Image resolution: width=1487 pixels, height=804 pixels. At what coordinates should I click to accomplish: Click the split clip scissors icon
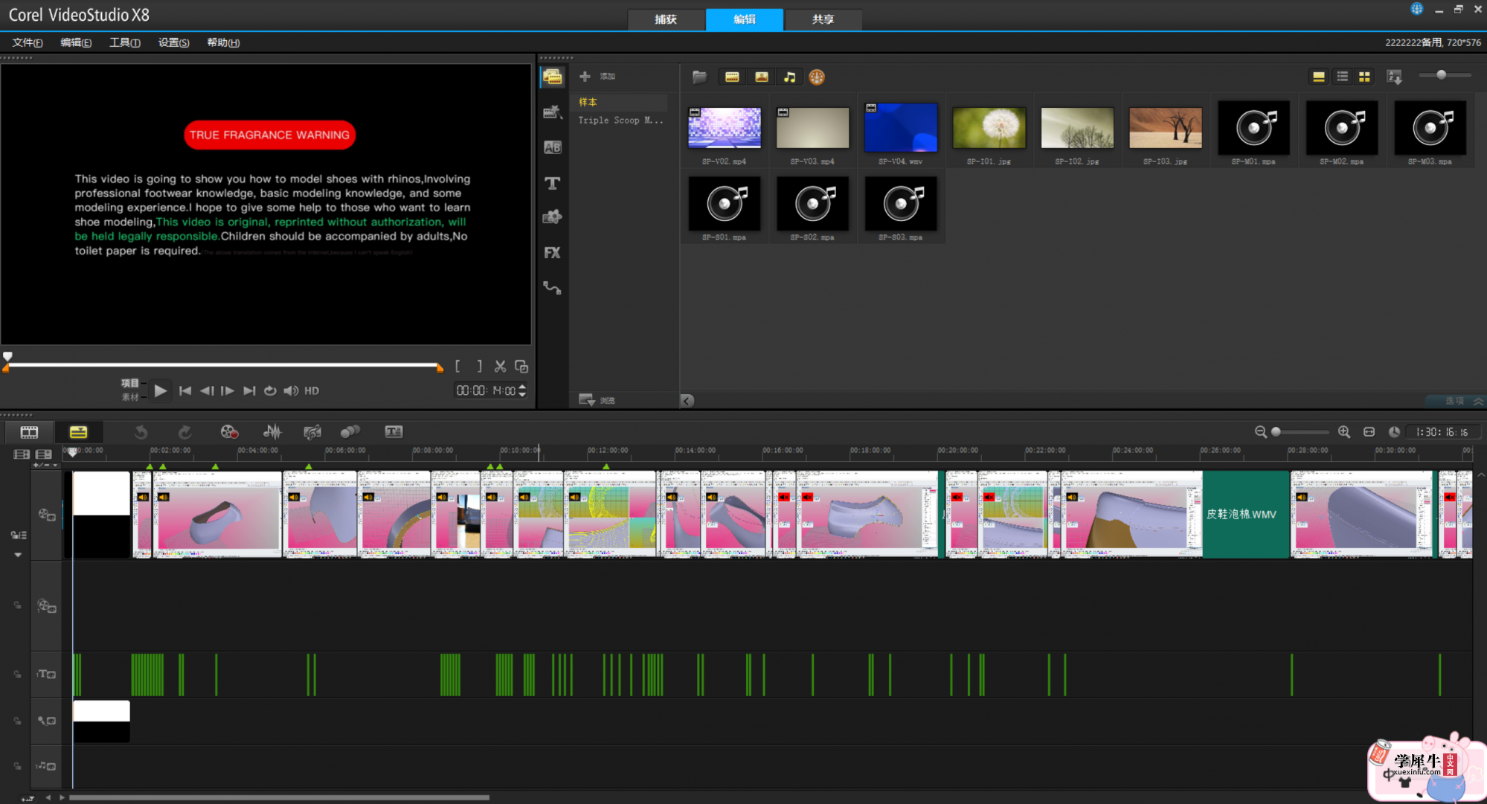[x=500, y=367]
